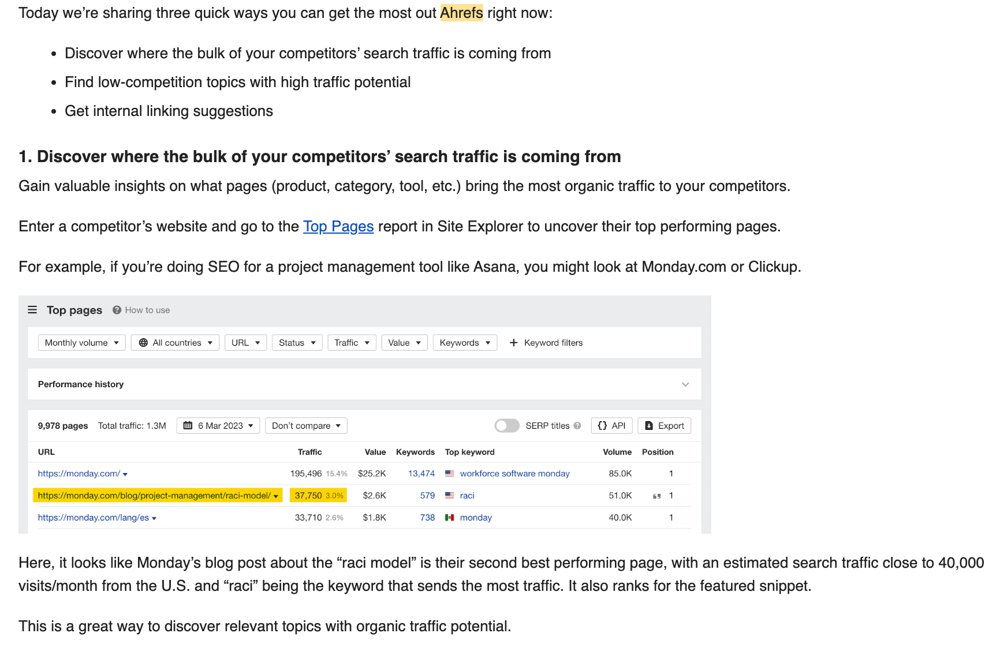Click the 51.0K volume cell

click(x=621, y=496)
